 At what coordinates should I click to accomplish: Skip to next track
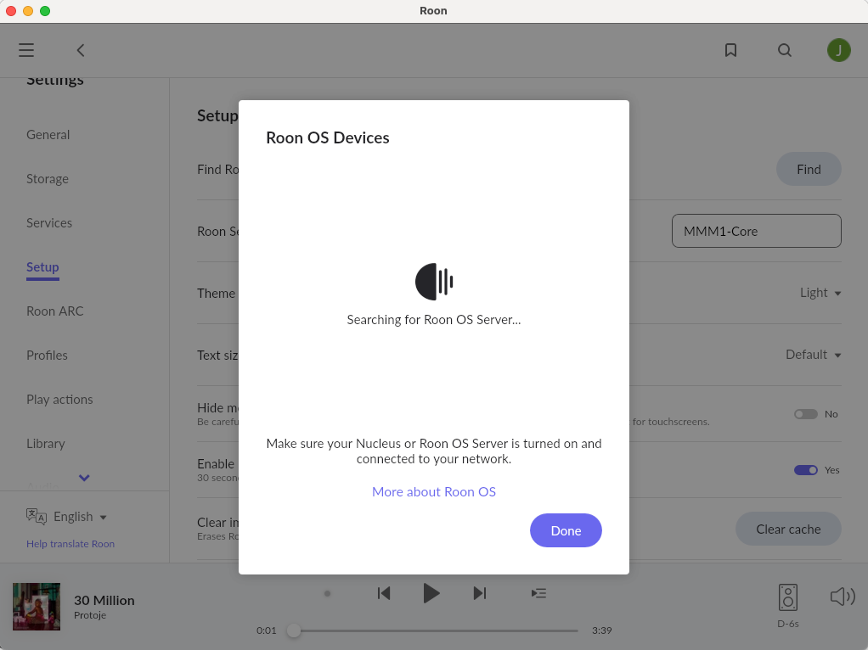[480, 593]
